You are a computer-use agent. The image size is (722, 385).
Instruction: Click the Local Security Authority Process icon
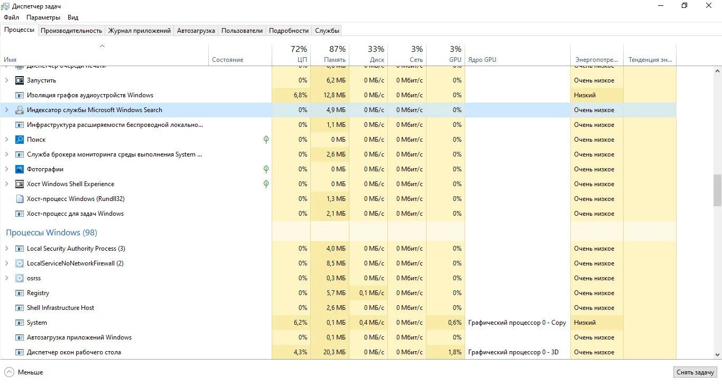(x=20, y=249)
